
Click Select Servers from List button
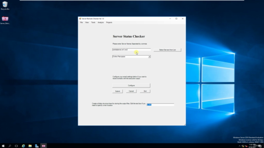tap(167, 50)
